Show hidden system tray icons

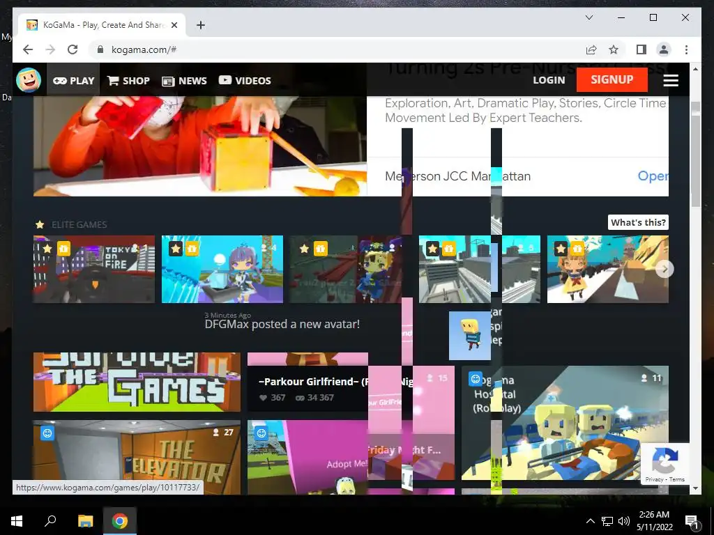click(x=590, y=521)
